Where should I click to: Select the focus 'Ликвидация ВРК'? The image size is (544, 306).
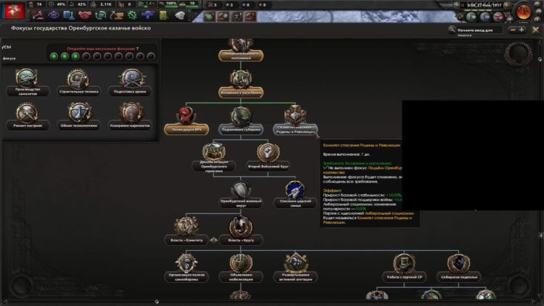pos(186,121)
